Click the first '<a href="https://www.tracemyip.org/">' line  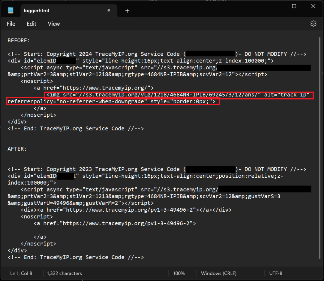pos(94,88)
